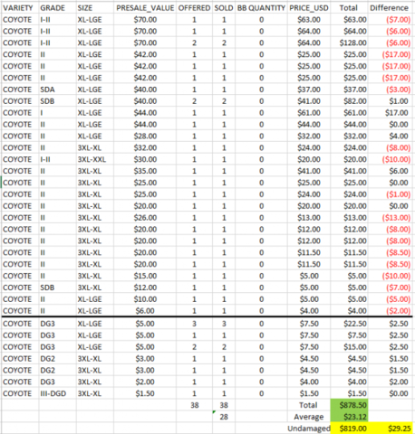
Task: Click the ($13.00) difference cell
Action: click(x=390, y=218)
